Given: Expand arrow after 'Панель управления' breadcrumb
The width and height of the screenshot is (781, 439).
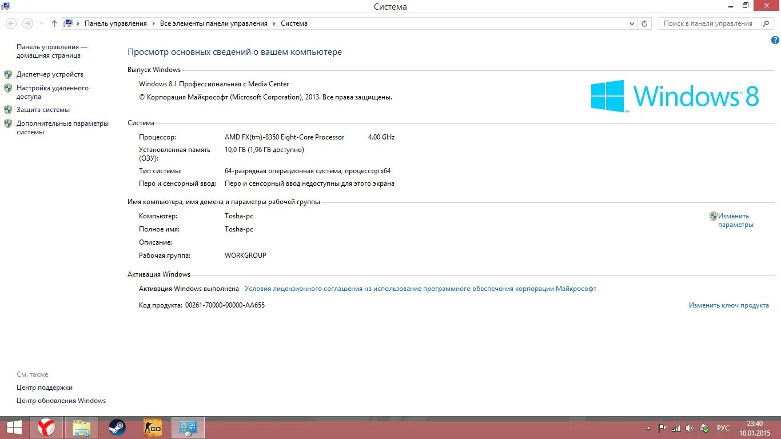Looking at the screenshot, I should tap(153, 23).
